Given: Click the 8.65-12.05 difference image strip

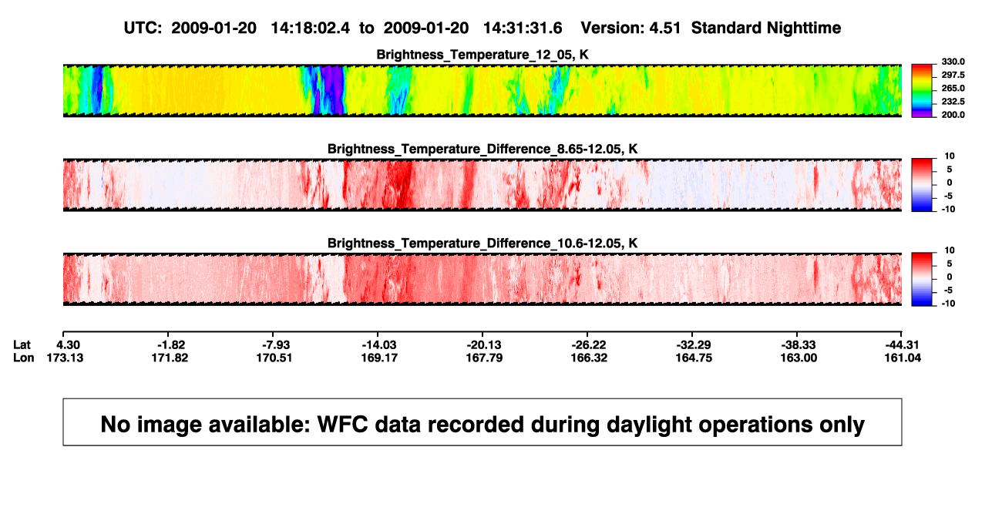Looking at the screenshot, I should pos(482,185).
